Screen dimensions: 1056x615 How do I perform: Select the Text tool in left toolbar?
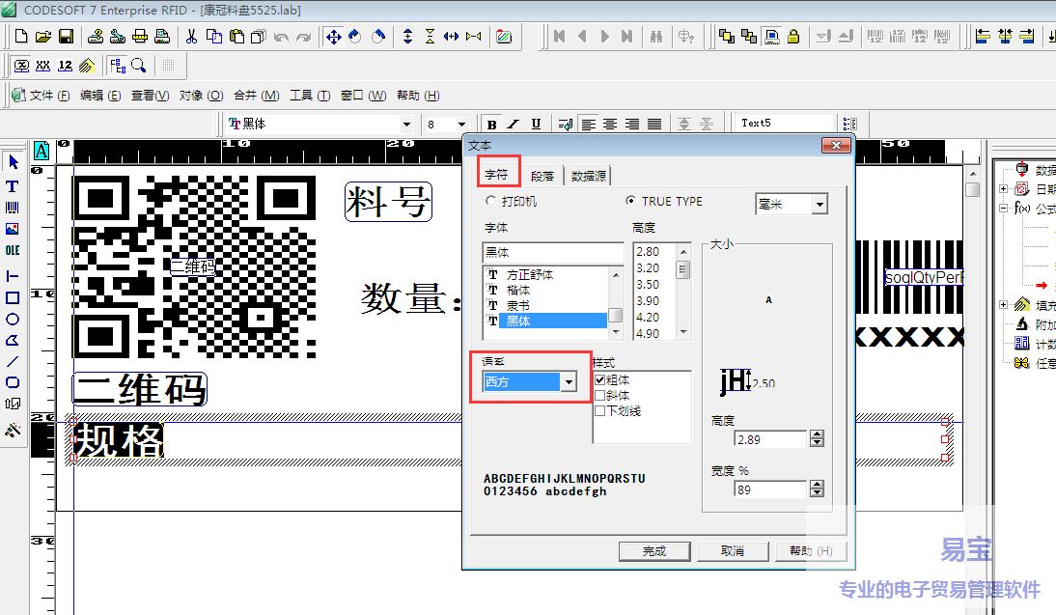(x=13, y=186)
